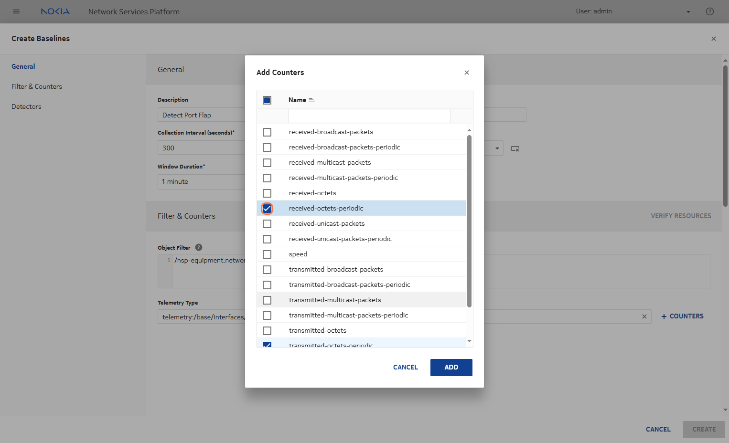Click the clear-selection icon beside dropdown
Image resolution: width=729 pixels, height=443 pixels.
[515, 148]
